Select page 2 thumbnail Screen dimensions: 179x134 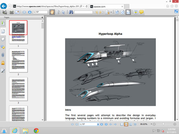pyautogui.click(x=18, y=61)
